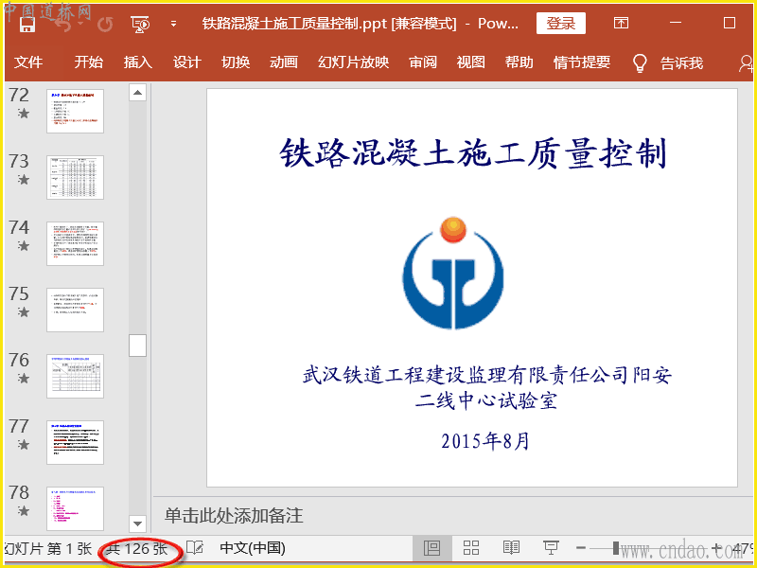Click thumbnail pane scroll up arrow
The image size is (757, 568).
click(137, 92)
